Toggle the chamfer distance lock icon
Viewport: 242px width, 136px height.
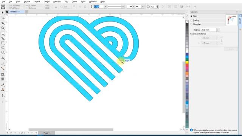tap(222, 41)
